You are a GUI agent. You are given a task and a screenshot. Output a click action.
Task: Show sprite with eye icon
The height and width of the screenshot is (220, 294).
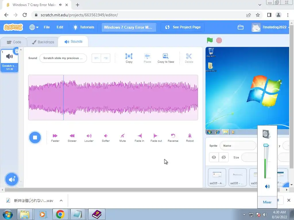pyautogui.click(x=214, y=157)
